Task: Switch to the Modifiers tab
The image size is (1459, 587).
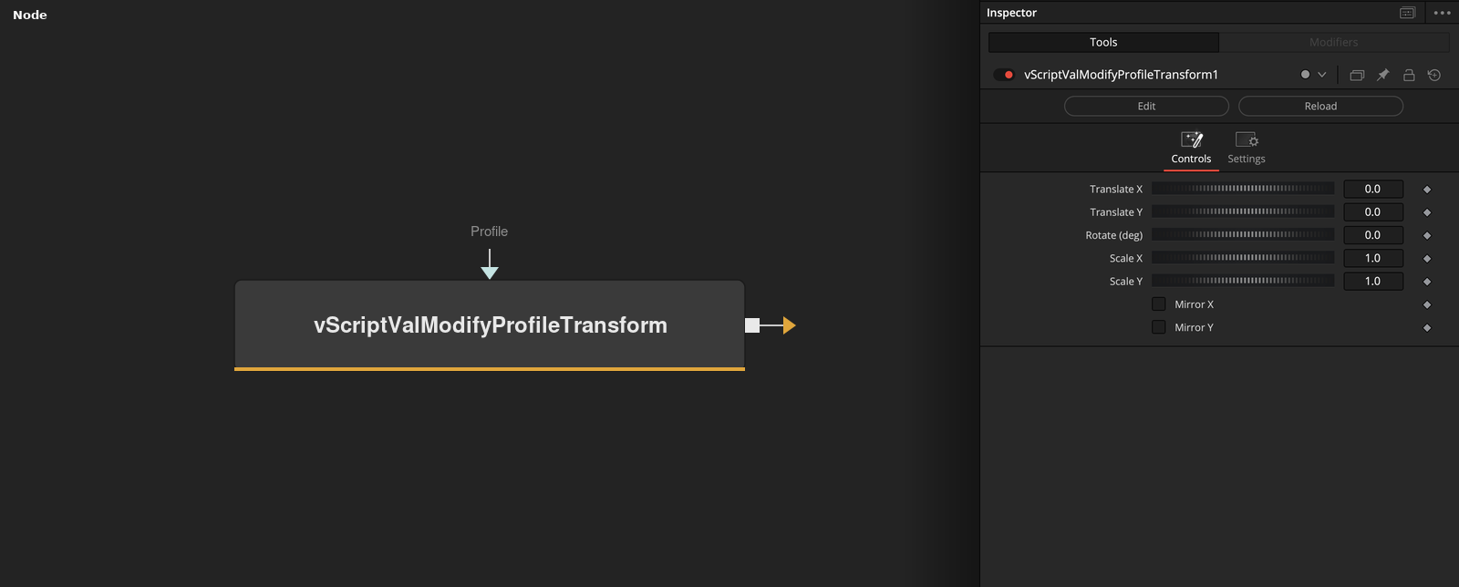Action: click(x=1334, y=42)
